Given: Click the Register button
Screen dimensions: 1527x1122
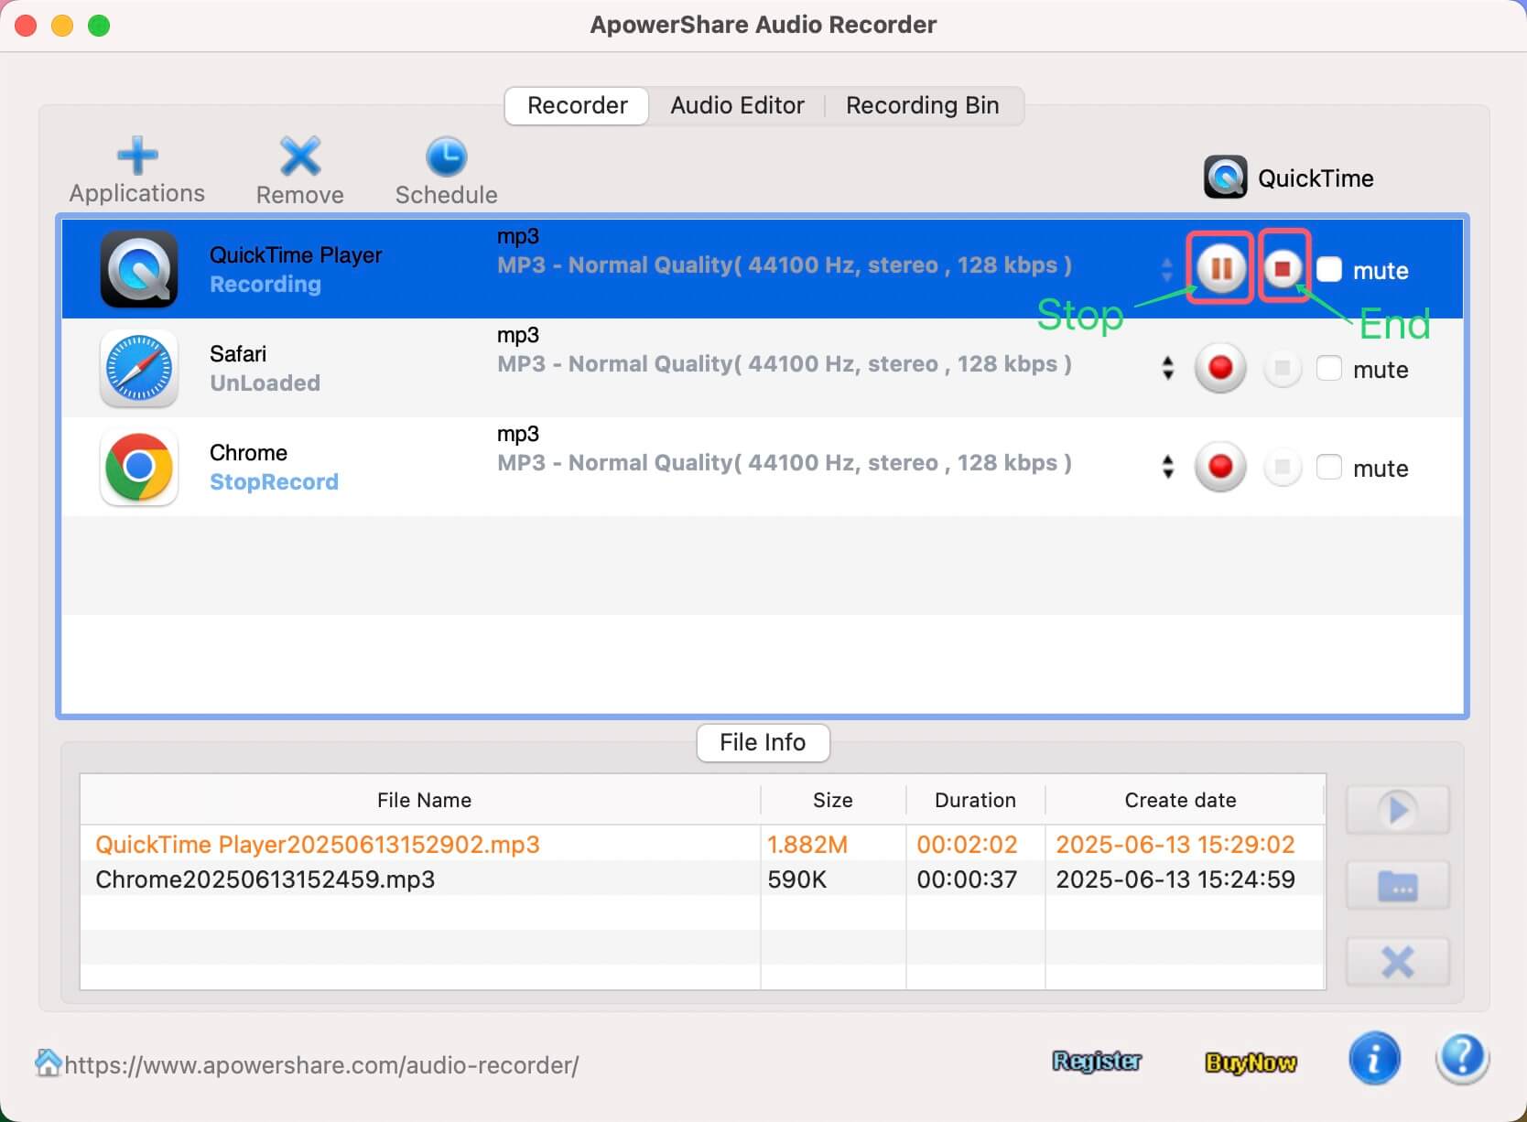Looking at the screenshot, I should (x=1097, y=1062).
